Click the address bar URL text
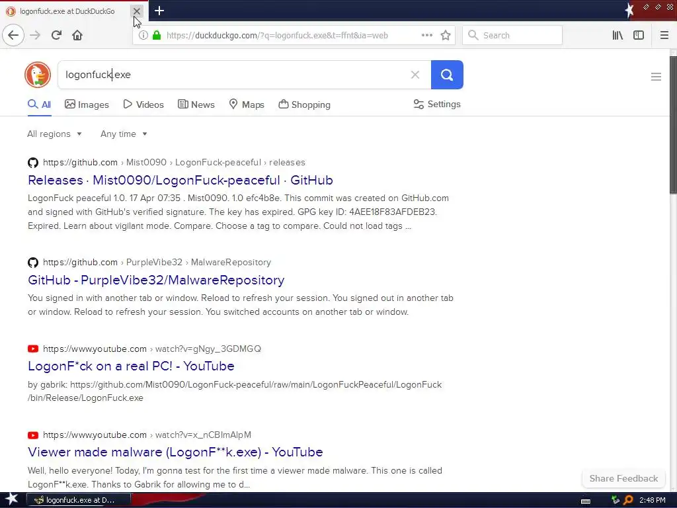This screenshot has height=508, width=677. tap(277, 36)
